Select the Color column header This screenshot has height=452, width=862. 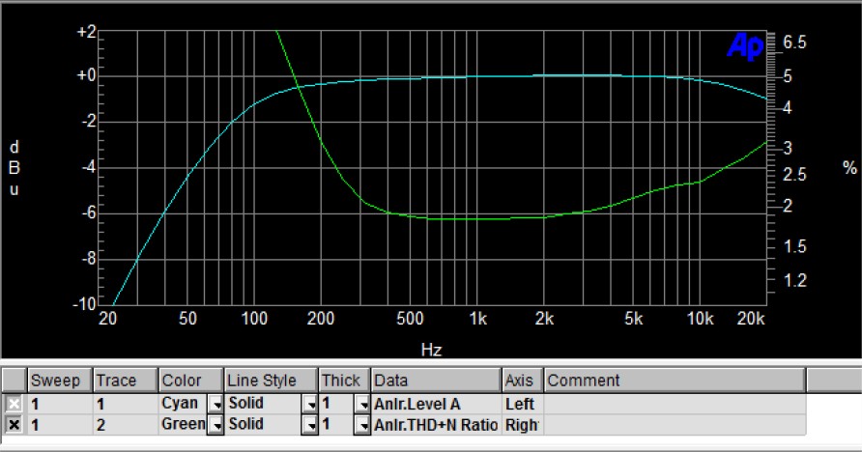pyautogui.click(x=190, y=381)
